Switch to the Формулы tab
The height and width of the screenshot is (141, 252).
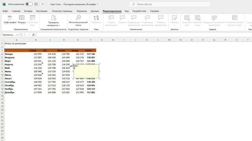(x=82, y=11)
